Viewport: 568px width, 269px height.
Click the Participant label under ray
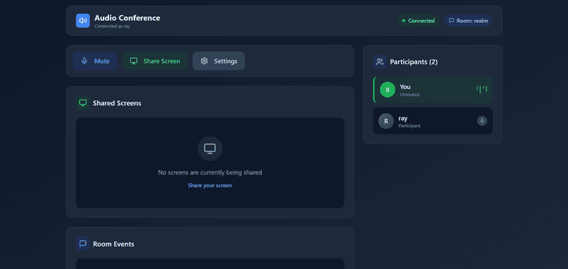410,126
